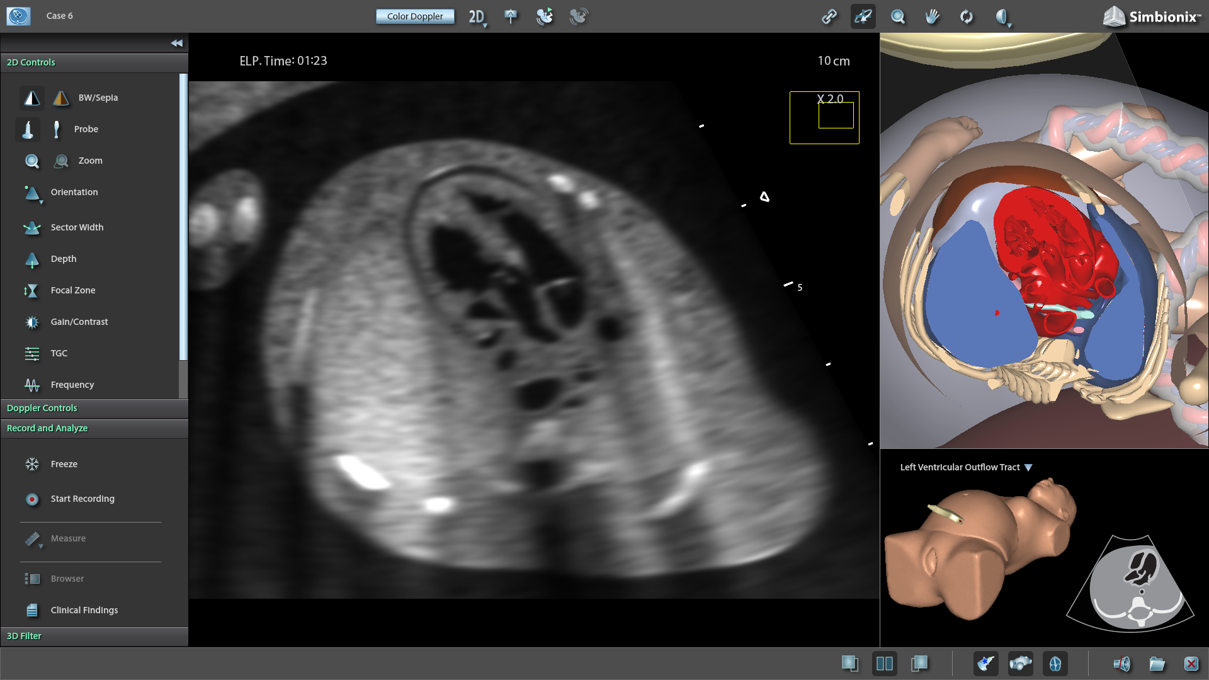Click the rotate view icon in toolbar
Image resolution: width=1209 pixels, height=680 pixels.
point(967,16)
